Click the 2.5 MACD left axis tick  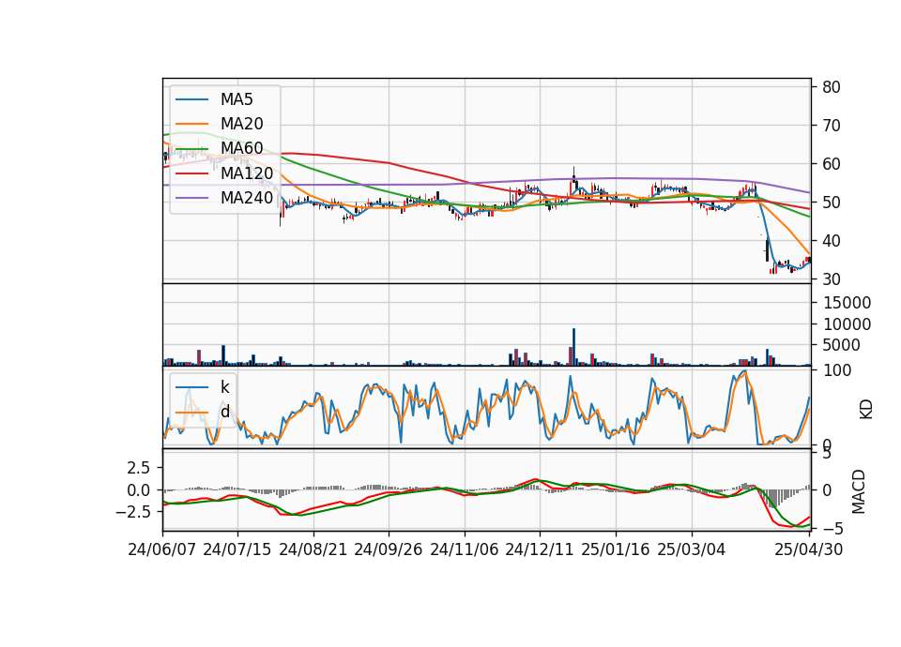(139, 469)
